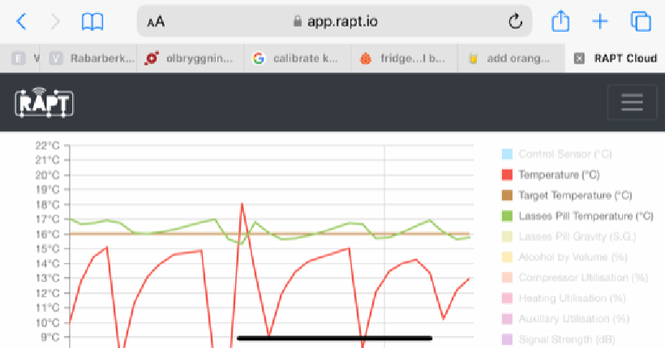Click the green Lasses Pill Temperature swatch
This screenshot has width=665, height=348.
507,216
